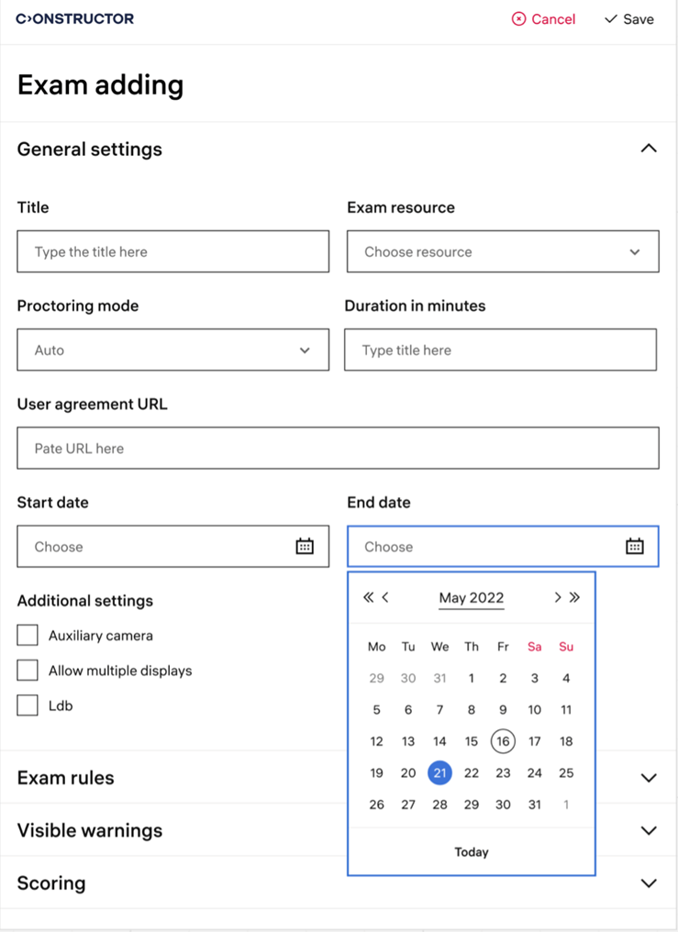Jump to next year with double-right arrow
Image resolution: width=678 pixels, height=932 pixels.
[575, 597]
